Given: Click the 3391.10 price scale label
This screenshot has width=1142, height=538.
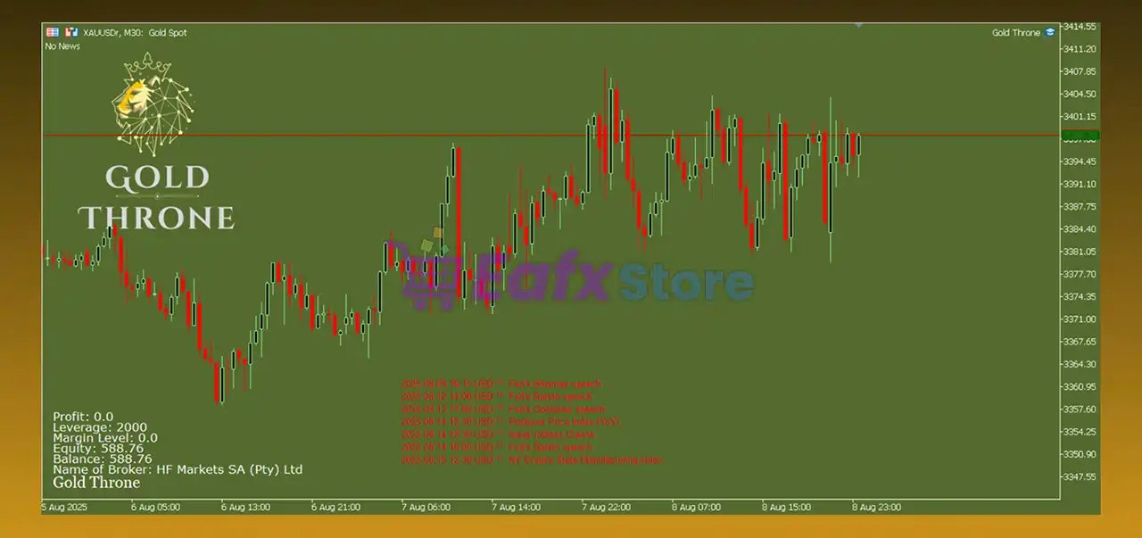Looking at the screenshot, I should 1080,184.
